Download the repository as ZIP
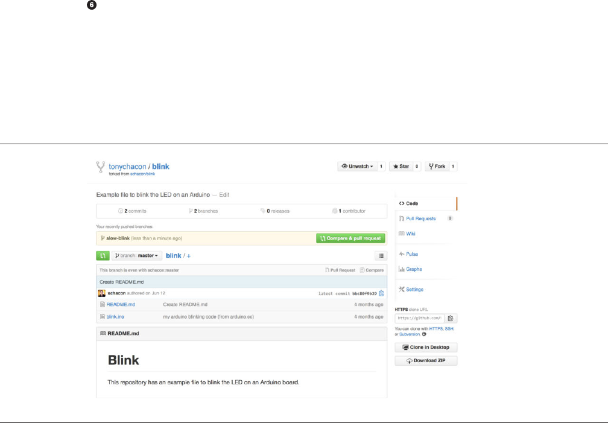Screen dimensions: 608x423 pyautogui.click(x=426, y=360)
